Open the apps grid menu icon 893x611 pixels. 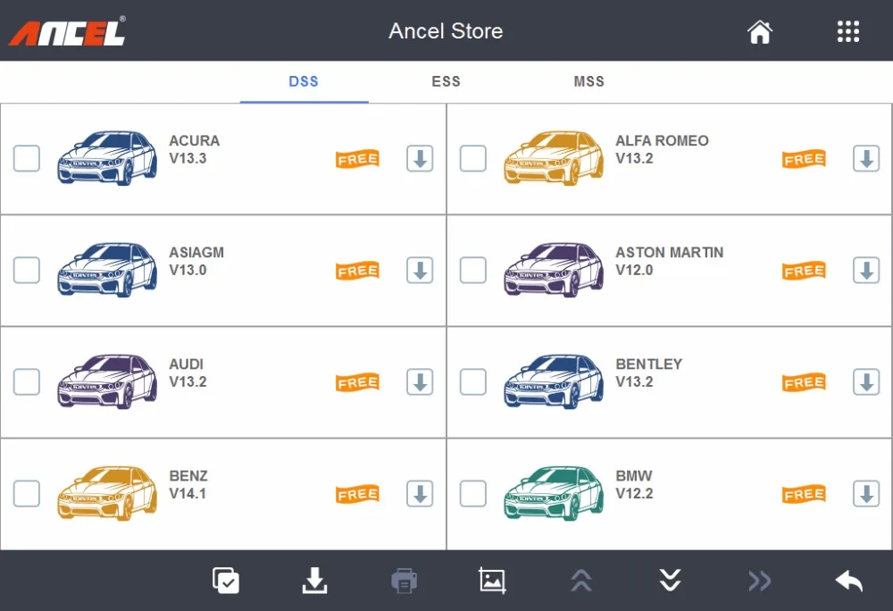click(x=848, y=32)
